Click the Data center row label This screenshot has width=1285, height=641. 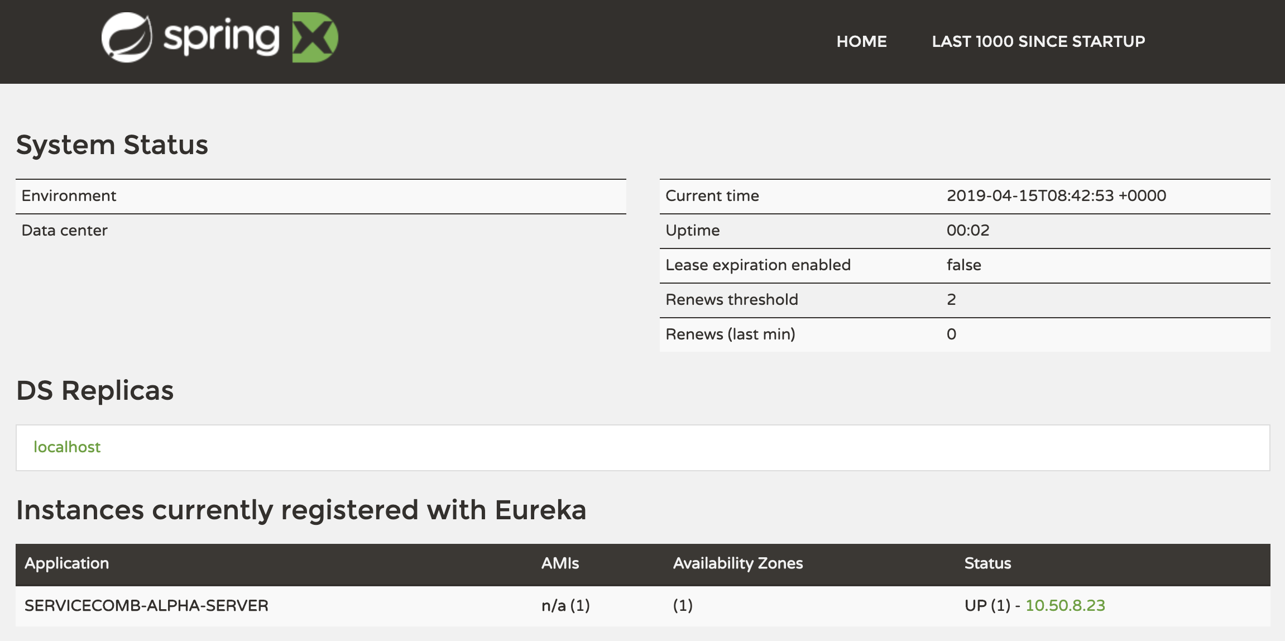tap(64, 230)
